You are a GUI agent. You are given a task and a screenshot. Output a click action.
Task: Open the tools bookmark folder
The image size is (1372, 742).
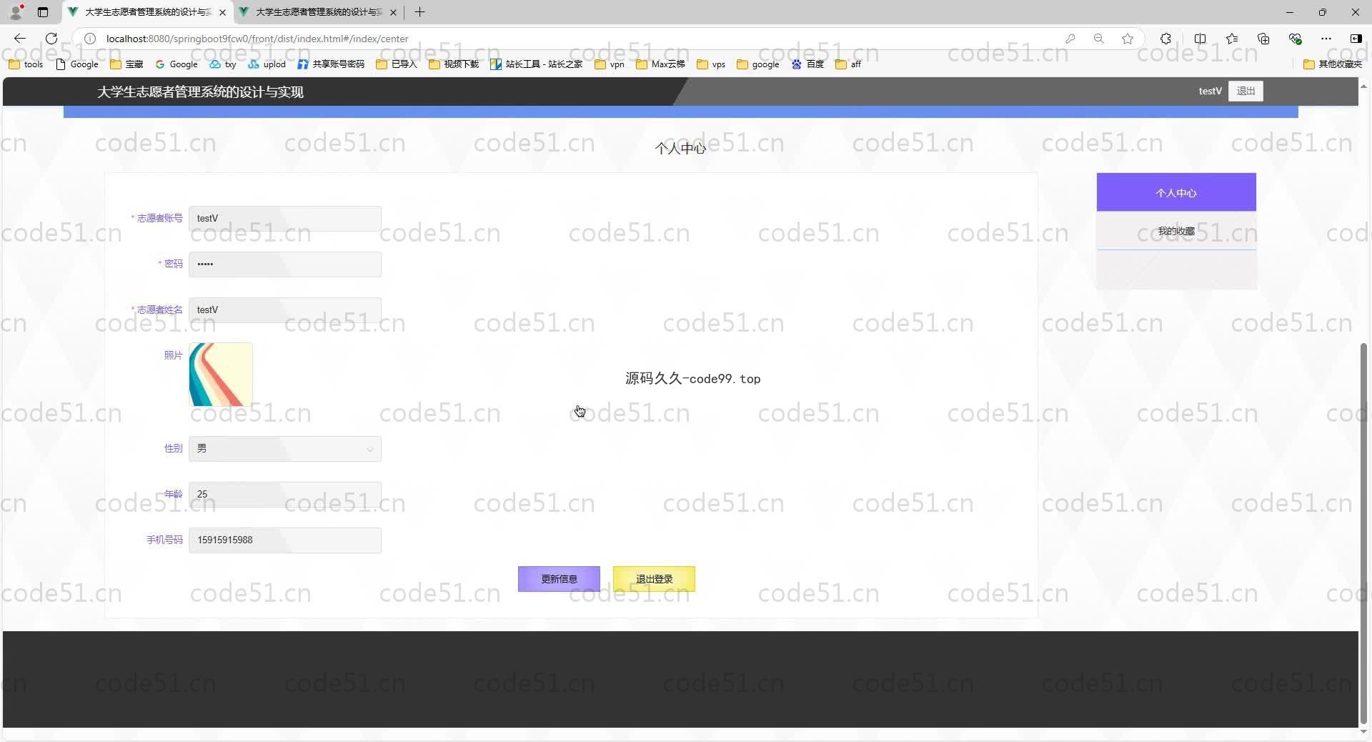[x=26, y=64]
